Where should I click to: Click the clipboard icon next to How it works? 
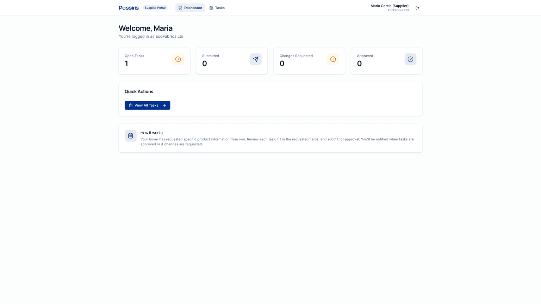pyautogui.click(x=130, y=135)
